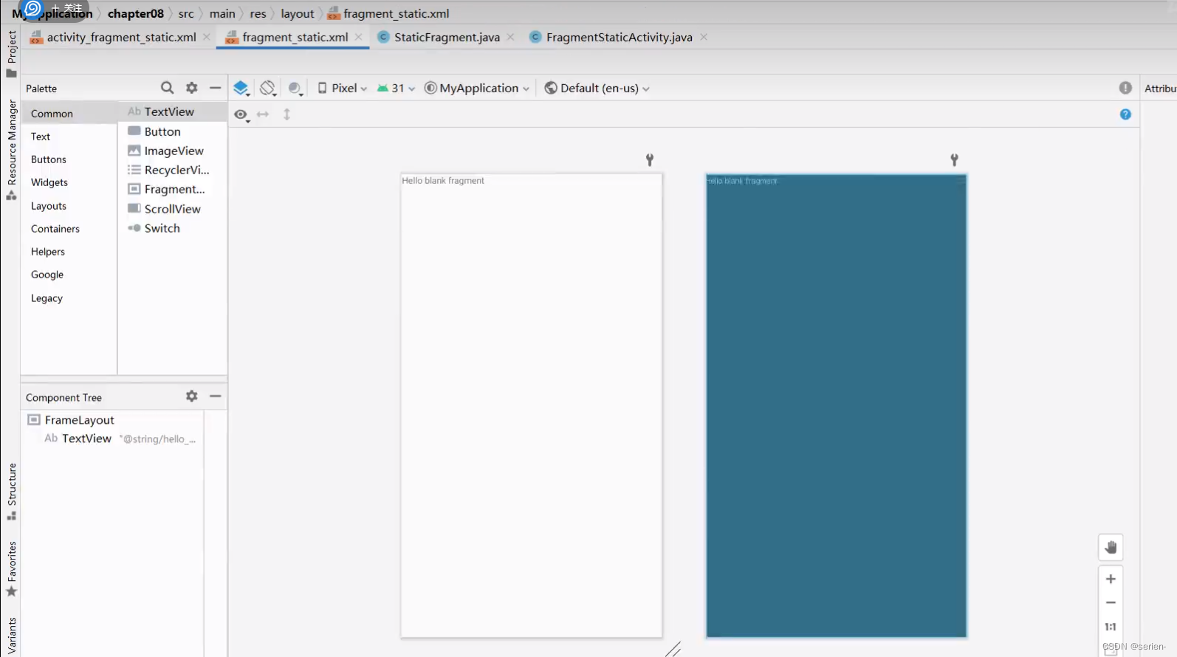
Task: Click chapter08 breadcrumb
Action: tap(136, 13)
